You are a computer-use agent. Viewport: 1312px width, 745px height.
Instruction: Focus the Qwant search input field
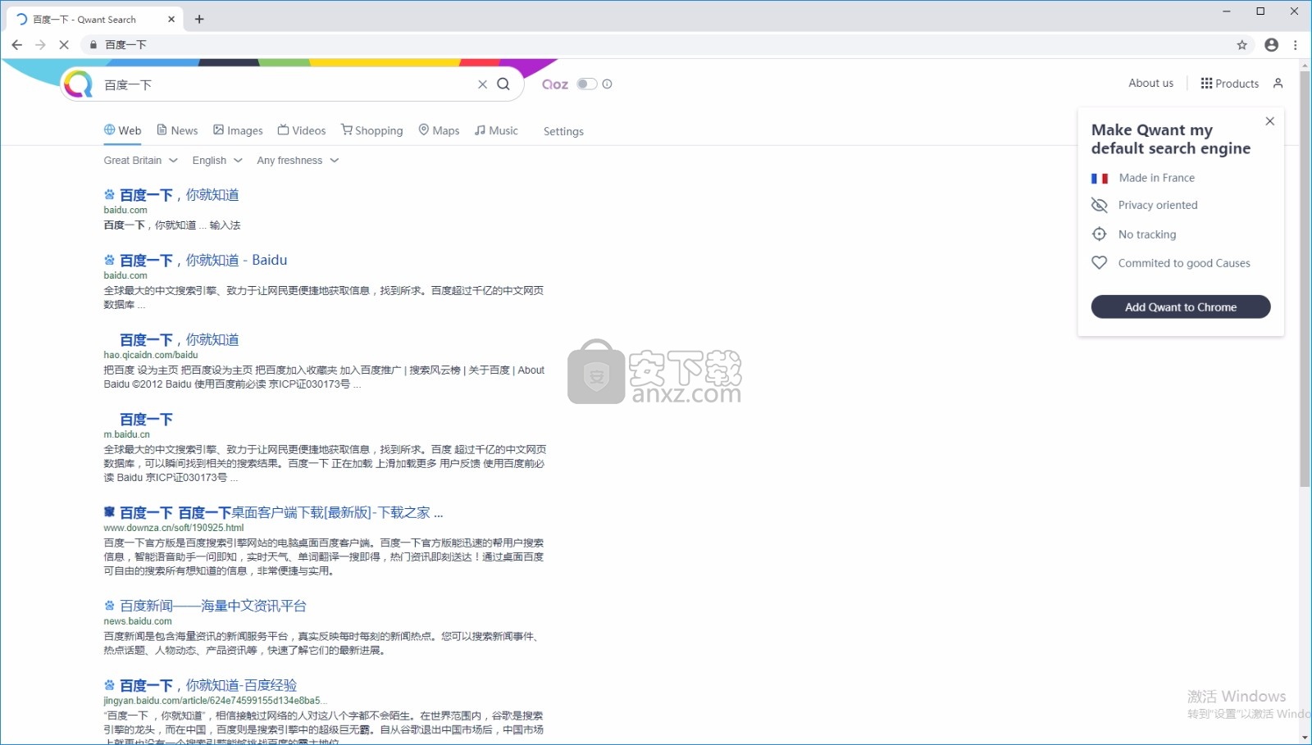(287, 84)
